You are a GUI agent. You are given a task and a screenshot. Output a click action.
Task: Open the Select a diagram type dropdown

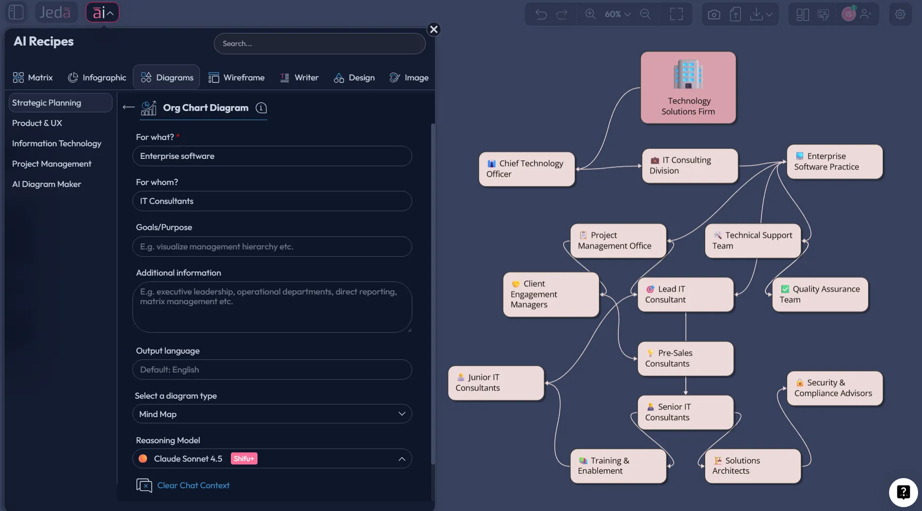click(x=402, y=414)
